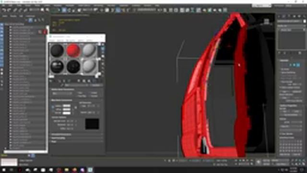Click the large key button on status bar

[259, 162]
